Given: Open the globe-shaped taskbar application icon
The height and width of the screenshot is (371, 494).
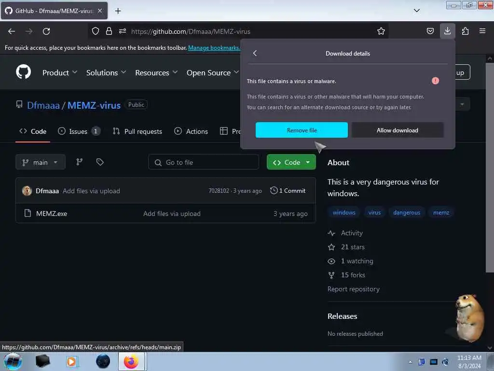Looking at the screenshot, I should tap(103, 361).
